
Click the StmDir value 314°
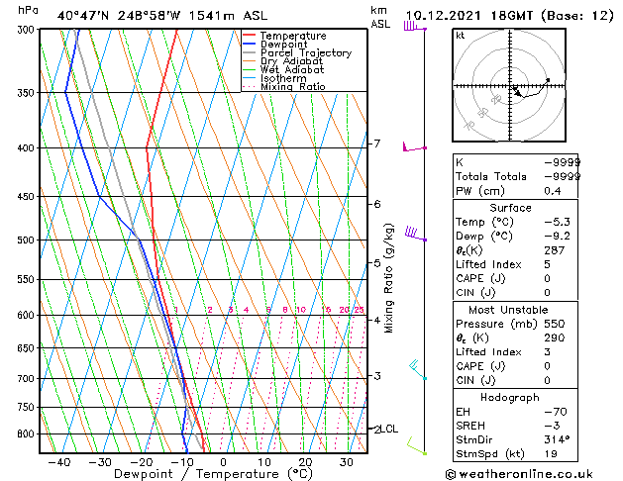click(x=557, y=439)
